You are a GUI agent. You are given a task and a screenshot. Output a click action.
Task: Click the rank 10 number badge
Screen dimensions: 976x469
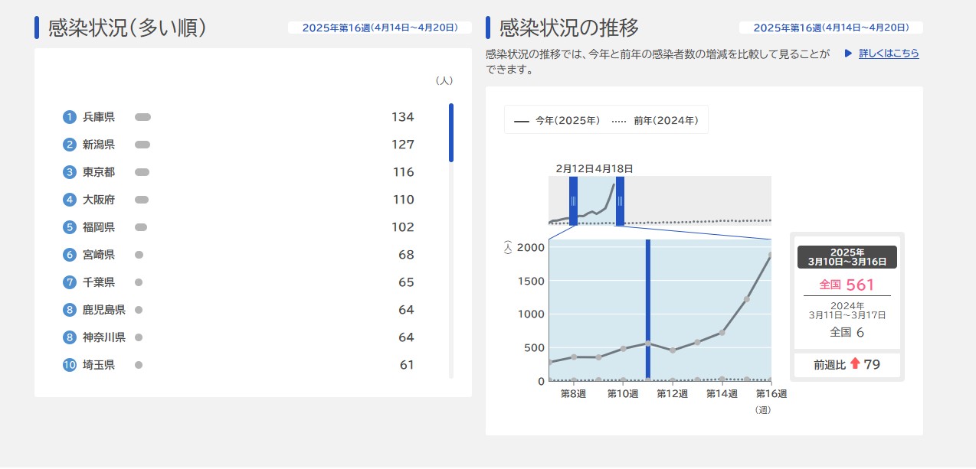[x=70, y=365]
